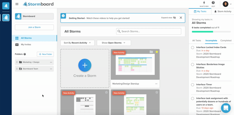This screenshot has width=234, height=115.
Task: Click New Activity badge on Marketing/Design Standup
Action: click(119, 53)
